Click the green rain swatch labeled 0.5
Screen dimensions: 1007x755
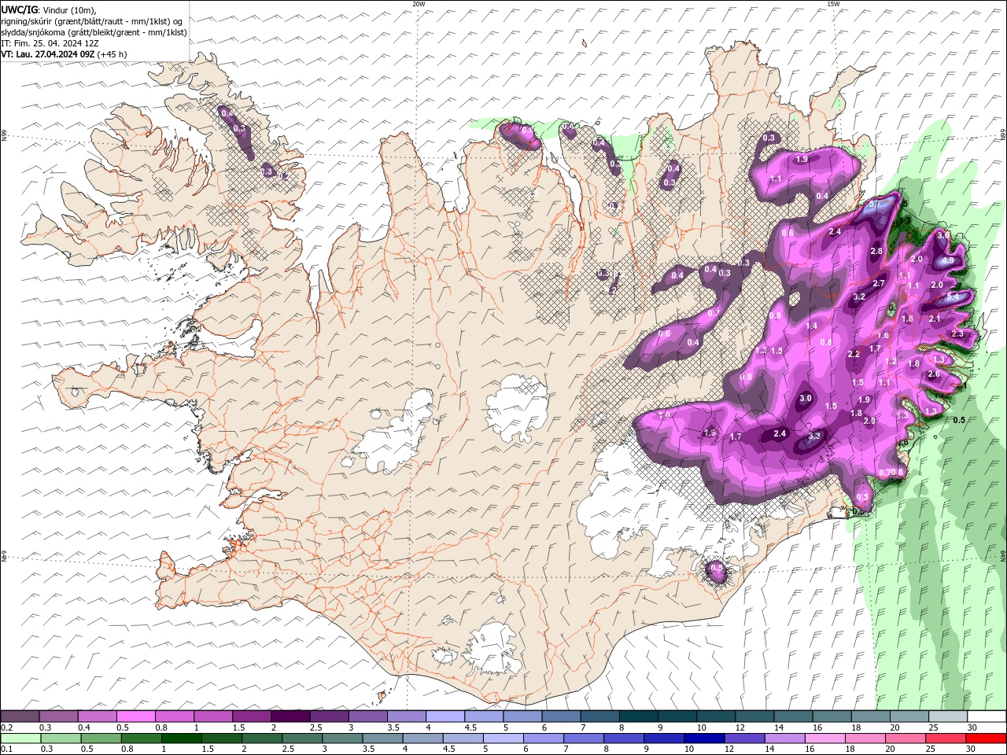101,738
